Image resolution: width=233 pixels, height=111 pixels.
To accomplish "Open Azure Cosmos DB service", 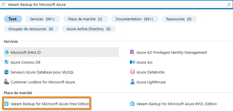I will [25, 62].
